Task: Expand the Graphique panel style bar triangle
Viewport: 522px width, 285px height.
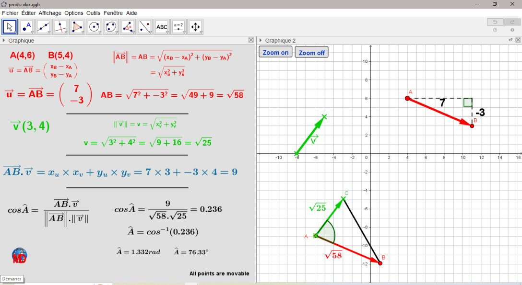Action: (4, 41)
